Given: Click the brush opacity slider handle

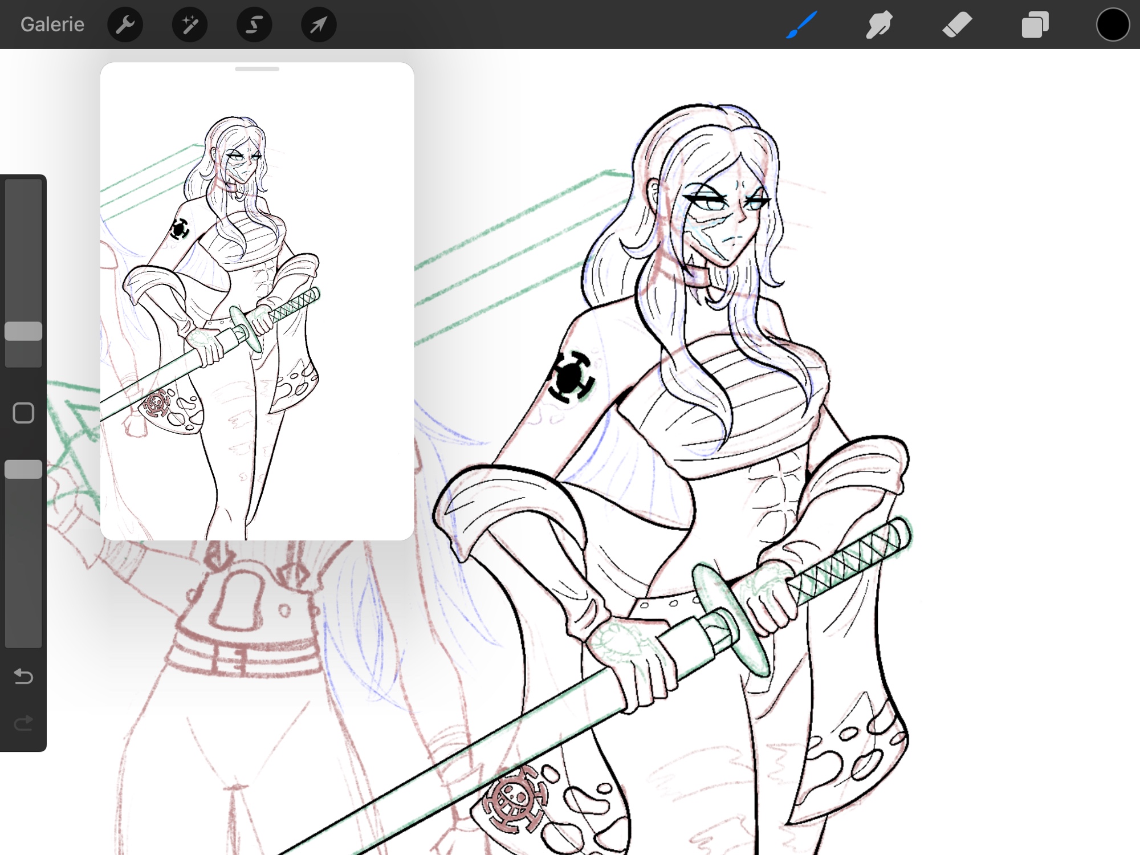Looking at the screenshot, I should pyautogui.click(x=23, y=470).
